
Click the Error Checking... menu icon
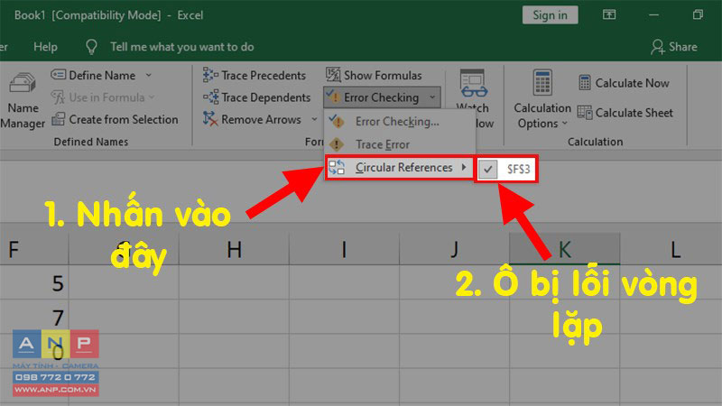coord(337,122)
